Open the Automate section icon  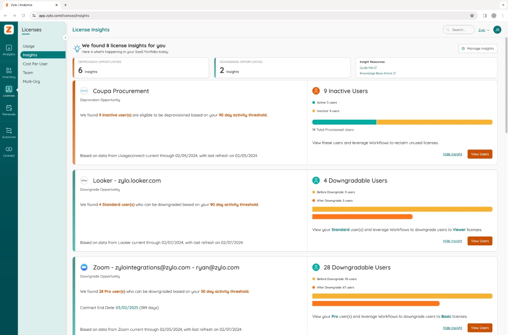pos(9,133)
